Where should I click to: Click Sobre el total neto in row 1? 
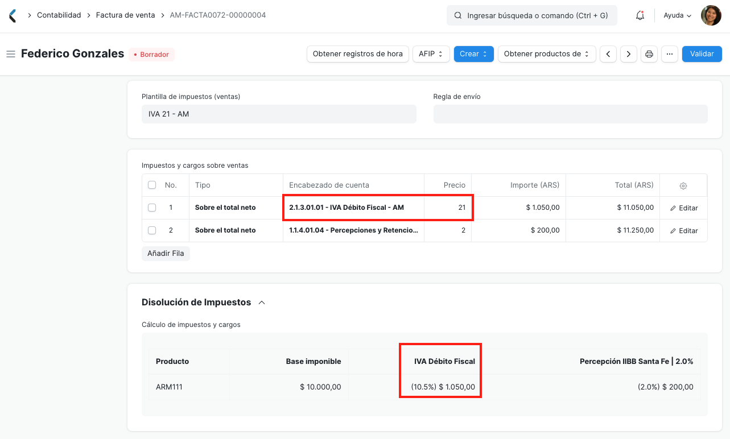225,208
